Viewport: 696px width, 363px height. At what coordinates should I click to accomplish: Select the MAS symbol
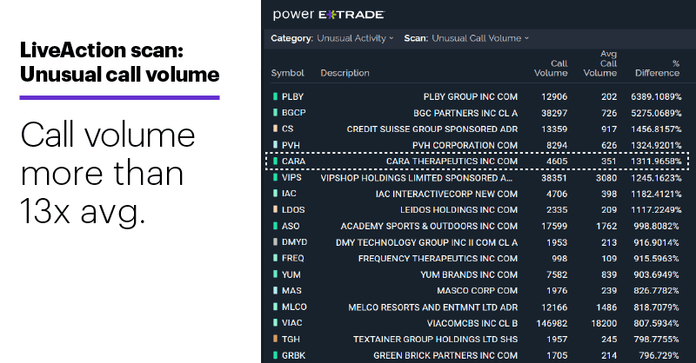tap(291, 291)
